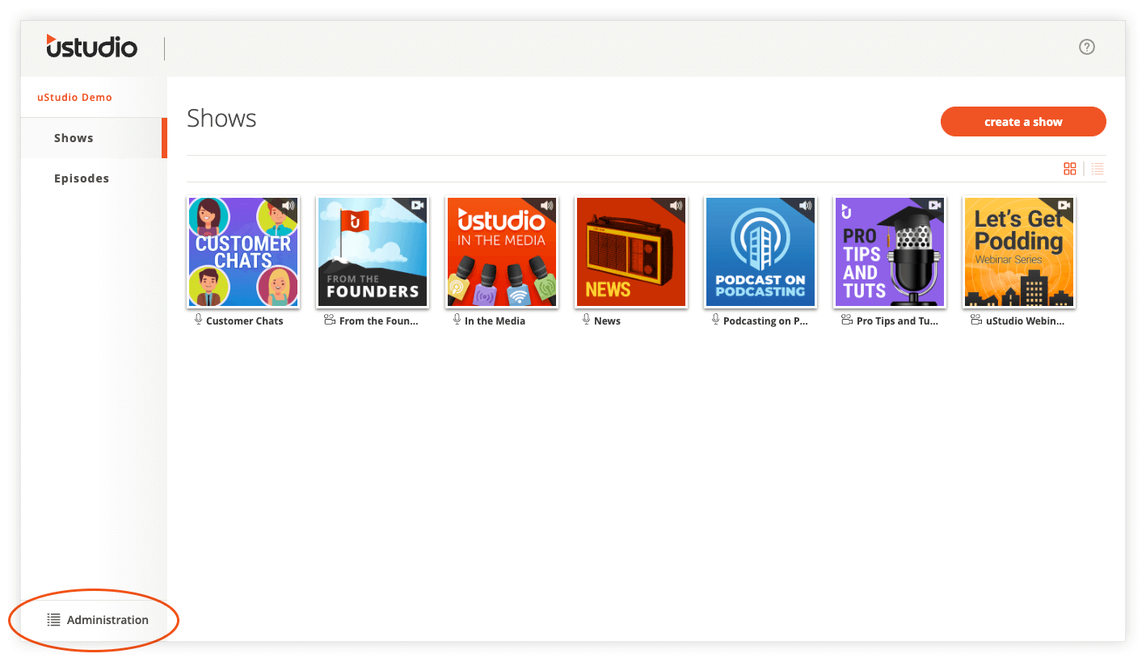Screen dimensions: 1146x662
Task: Click the microphone icon beside In the Media
Action: coord(457,320)
